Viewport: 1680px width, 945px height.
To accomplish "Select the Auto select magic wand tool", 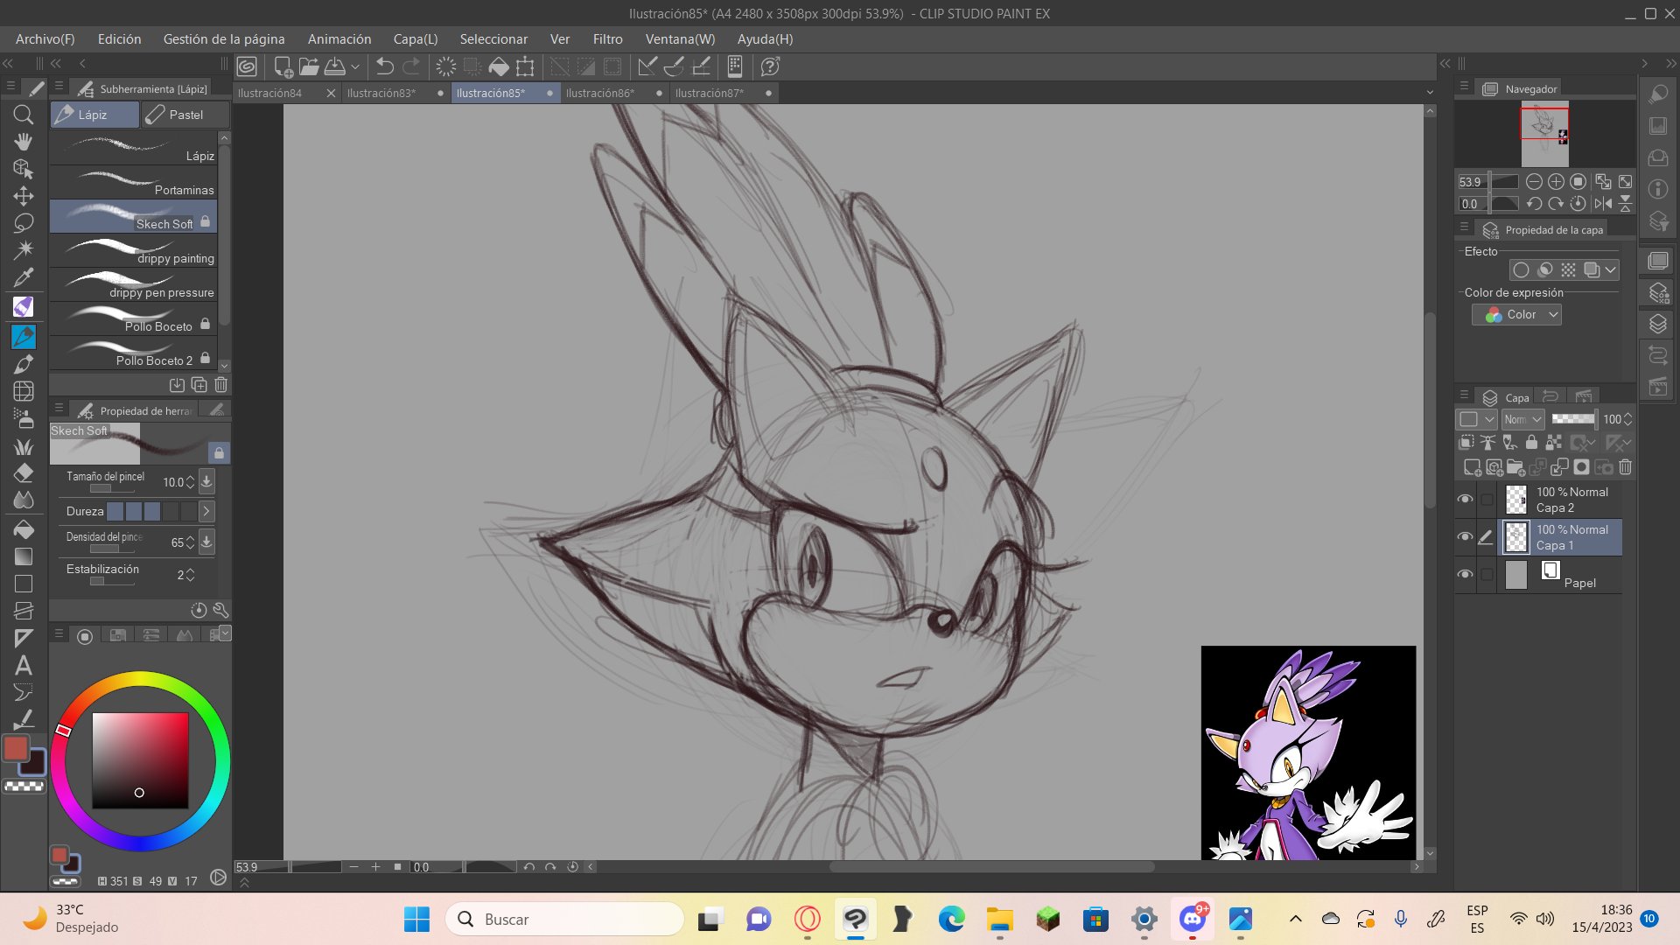I will point(24,250).
